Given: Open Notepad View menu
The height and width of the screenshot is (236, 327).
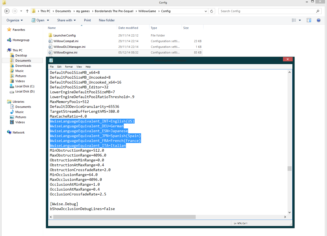Looking at the screenshot, I should 79,67.
